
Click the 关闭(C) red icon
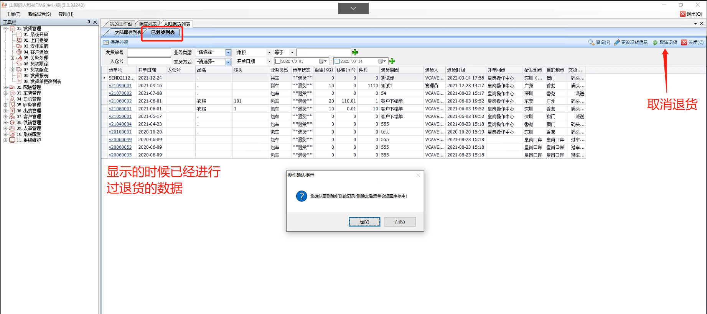[x=684, y=42]
